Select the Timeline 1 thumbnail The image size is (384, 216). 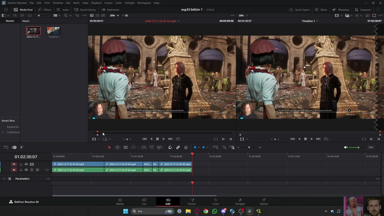pos(54,31)
